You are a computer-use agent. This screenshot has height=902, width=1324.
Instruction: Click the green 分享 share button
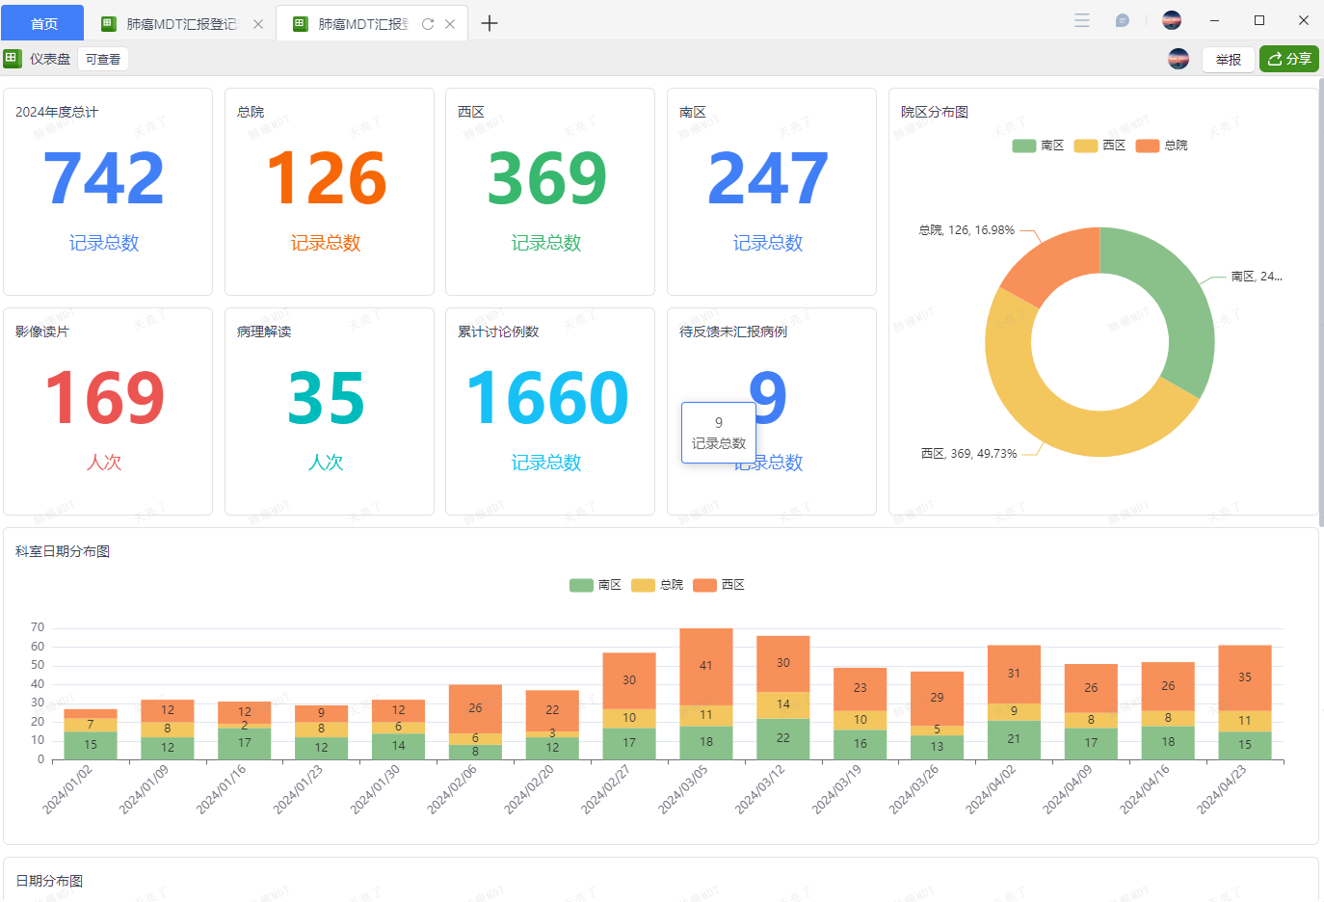(x=1289, y=59)
